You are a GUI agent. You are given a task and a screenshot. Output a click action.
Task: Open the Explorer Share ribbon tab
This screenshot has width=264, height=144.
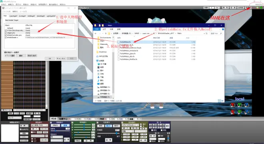point(112,29)
